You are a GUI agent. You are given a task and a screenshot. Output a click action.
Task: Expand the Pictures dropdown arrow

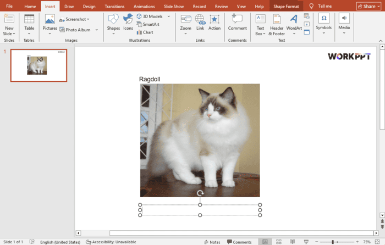tap(50, 34)
